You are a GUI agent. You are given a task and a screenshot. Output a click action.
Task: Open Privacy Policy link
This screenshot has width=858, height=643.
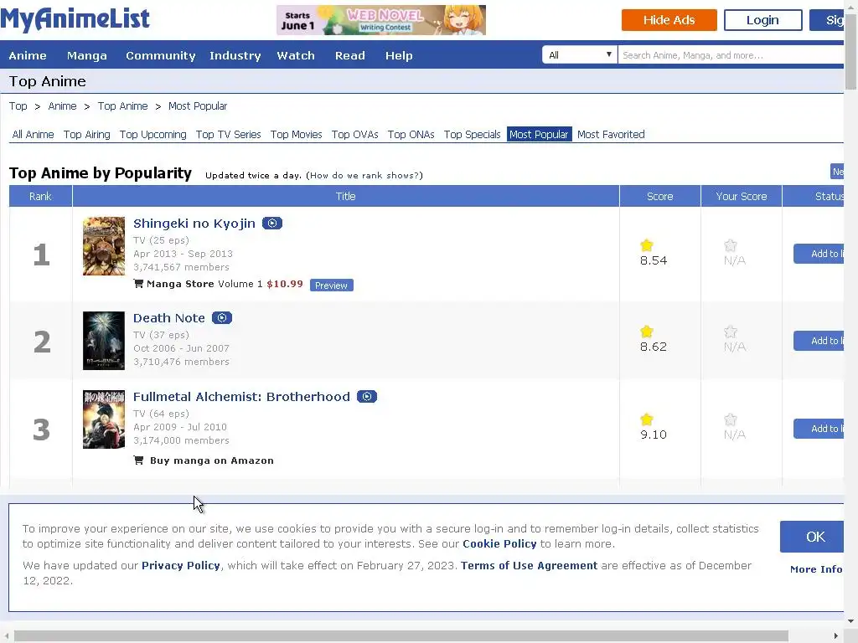[181, 566]
